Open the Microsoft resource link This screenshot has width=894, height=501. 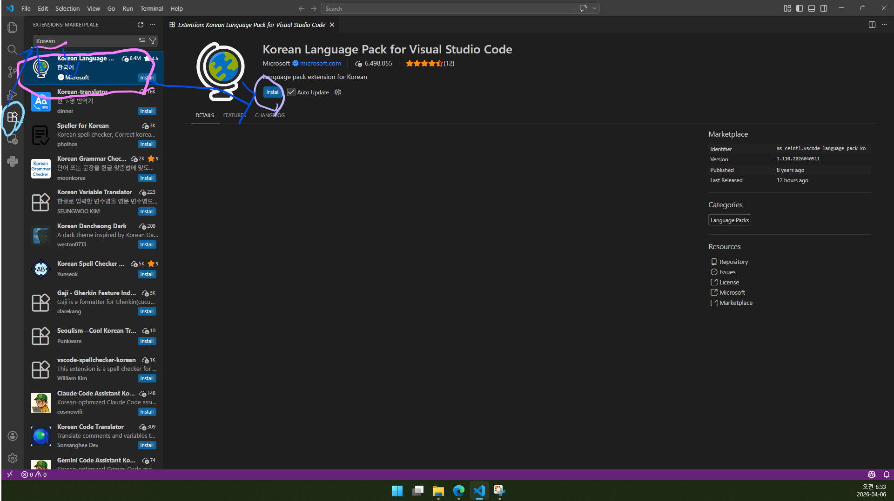[x=732, y=292]
